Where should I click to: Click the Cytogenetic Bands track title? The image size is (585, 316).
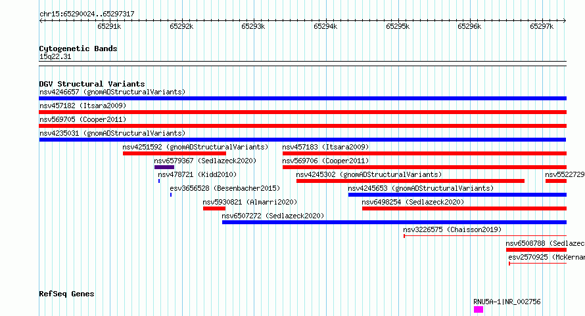[78, 49]
